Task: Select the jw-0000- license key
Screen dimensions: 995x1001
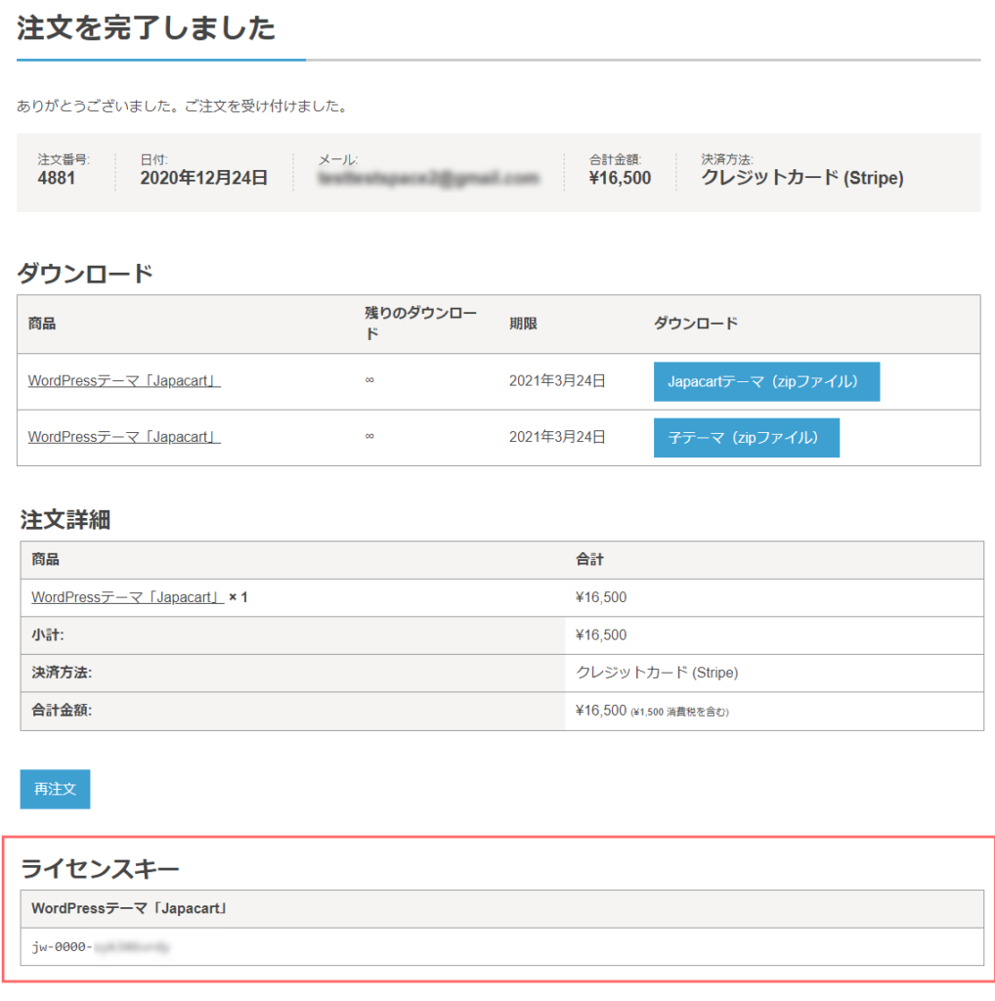Action: (x=101, y=947)
